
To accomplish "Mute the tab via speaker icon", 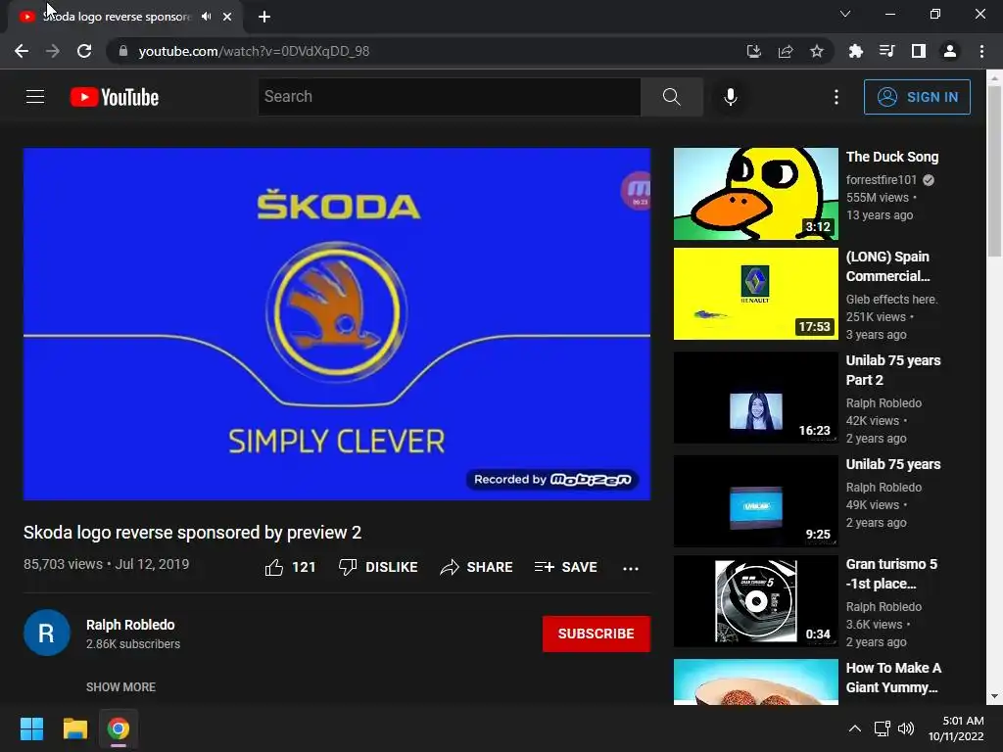I will click(206, 17).
